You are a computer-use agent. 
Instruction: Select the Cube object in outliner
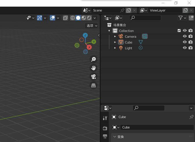(128, 42)
